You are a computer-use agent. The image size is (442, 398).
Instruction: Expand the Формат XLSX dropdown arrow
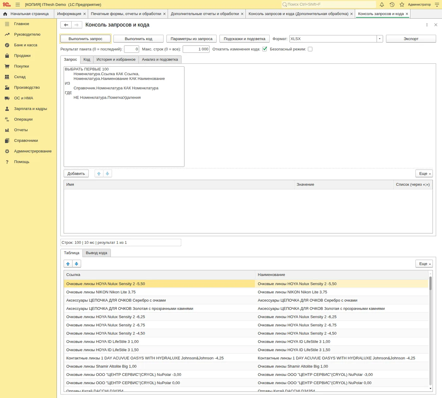[x=380, y=39]
